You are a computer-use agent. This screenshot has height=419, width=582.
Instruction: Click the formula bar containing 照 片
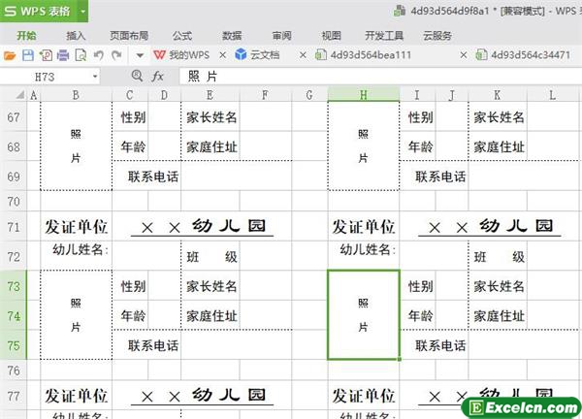380,77
